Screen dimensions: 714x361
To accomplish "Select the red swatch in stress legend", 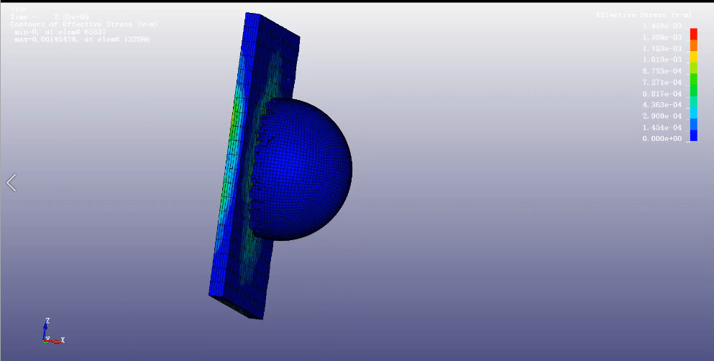I will (693, 34).
